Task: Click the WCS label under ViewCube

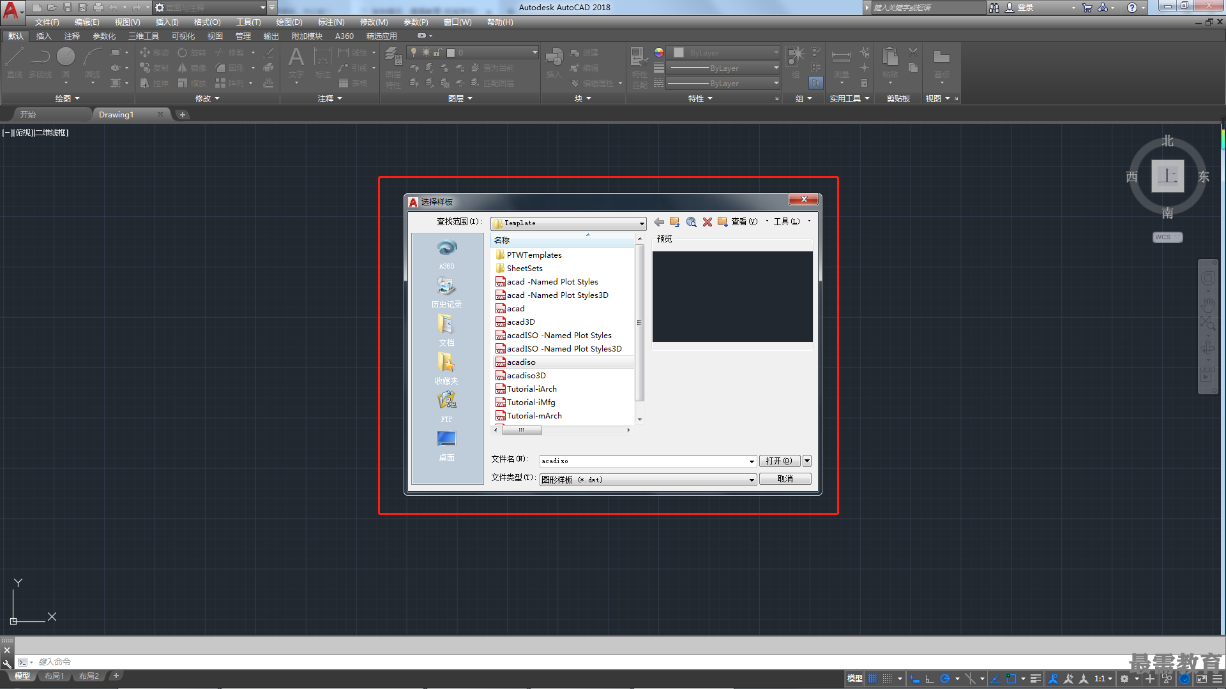Action: pyautogui.click(x=1167, y=237)
